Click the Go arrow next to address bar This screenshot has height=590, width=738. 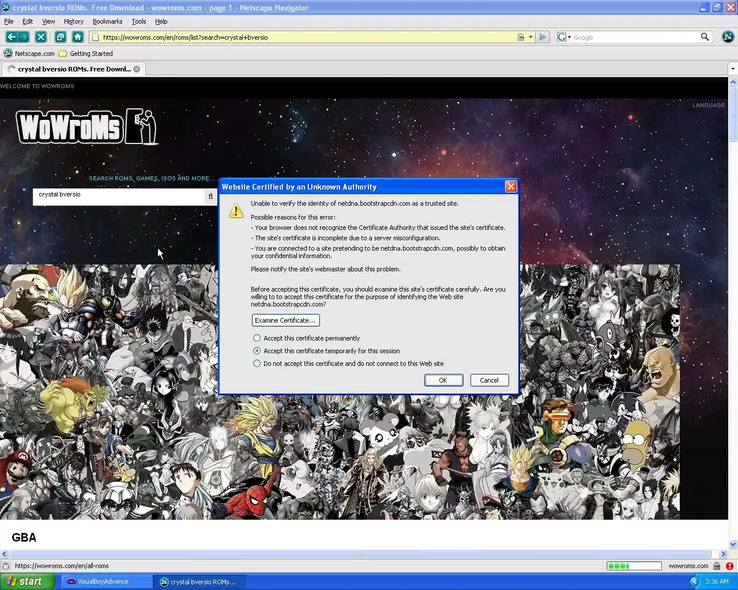[543, 37]
